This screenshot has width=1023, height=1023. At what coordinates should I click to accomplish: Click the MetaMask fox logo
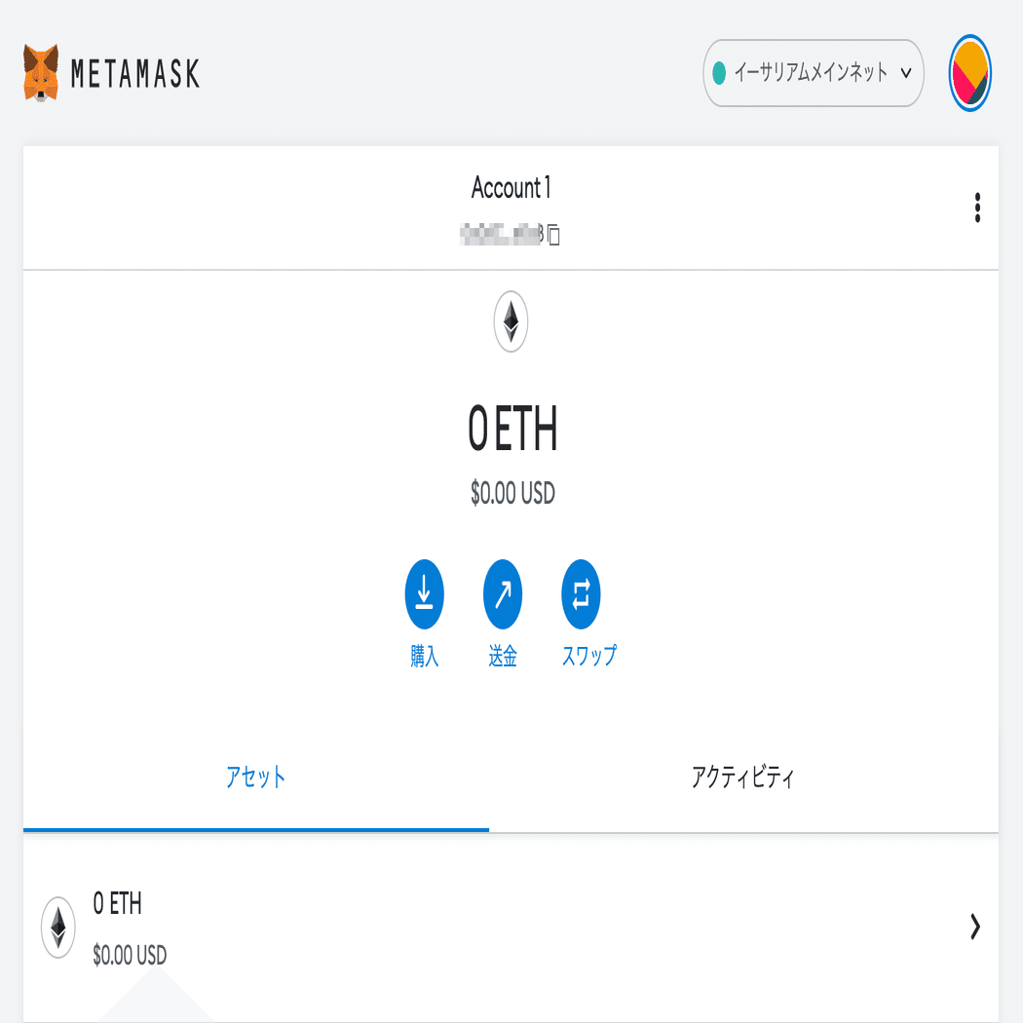coord(42,73)
